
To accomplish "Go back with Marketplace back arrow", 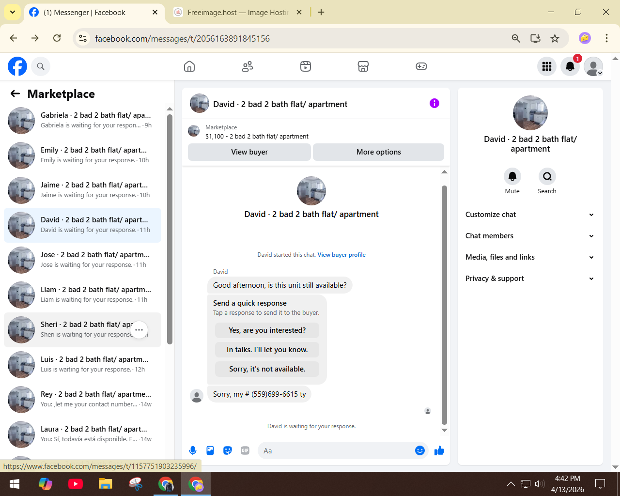I will pyautogui.click(x=15, y=94).
